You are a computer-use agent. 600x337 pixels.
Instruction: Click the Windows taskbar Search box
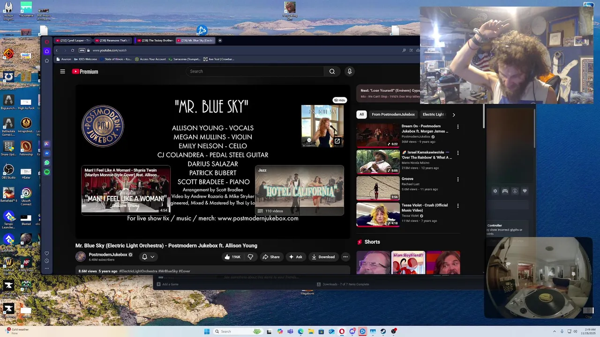coord(238,331)
